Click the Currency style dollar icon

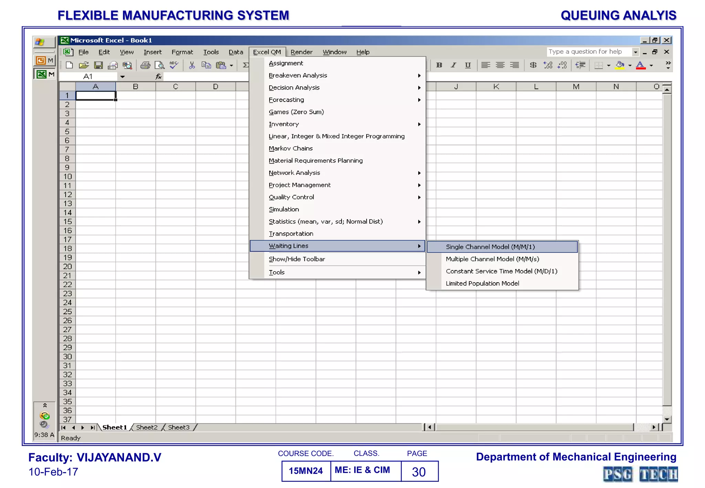pyautogui.click(x=533, y=65)
